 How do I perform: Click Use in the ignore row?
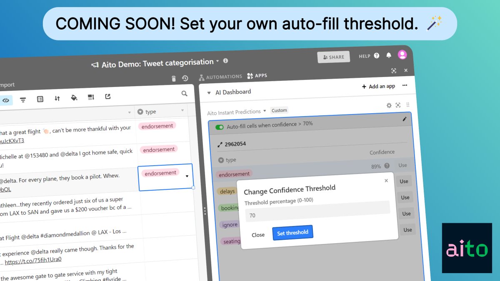pos(407,214)
